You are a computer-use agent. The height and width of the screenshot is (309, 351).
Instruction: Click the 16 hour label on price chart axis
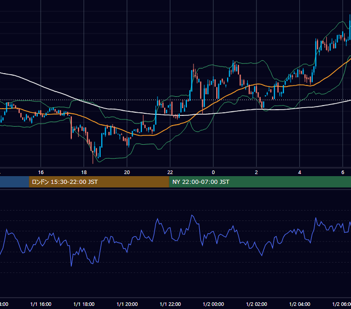pos(41,173)
